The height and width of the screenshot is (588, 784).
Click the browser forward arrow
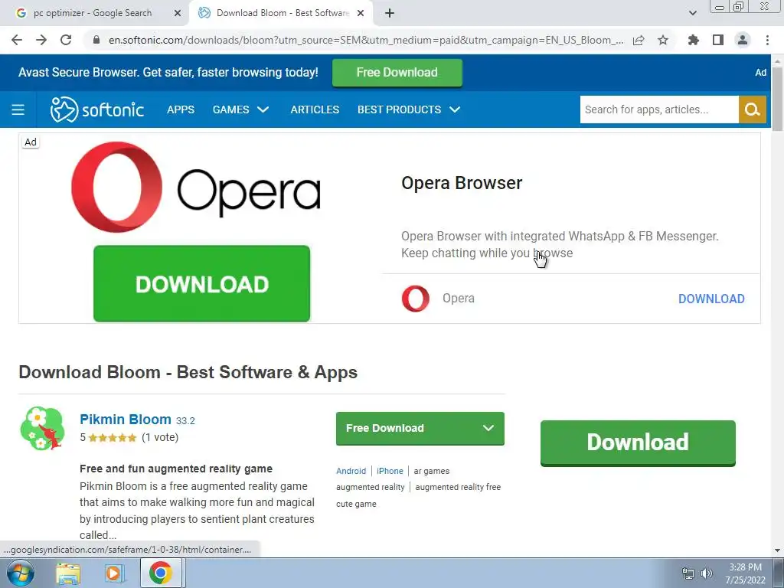point(41,40)
